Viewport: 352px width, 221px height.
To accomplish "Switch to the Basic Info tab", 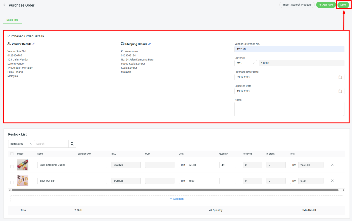I will [12, 20].
